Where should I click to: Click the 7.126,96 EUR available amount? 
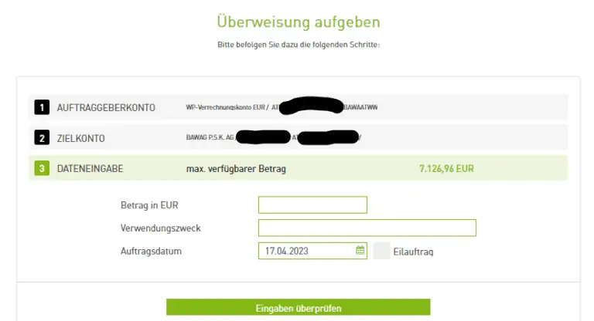click(446, 169)
